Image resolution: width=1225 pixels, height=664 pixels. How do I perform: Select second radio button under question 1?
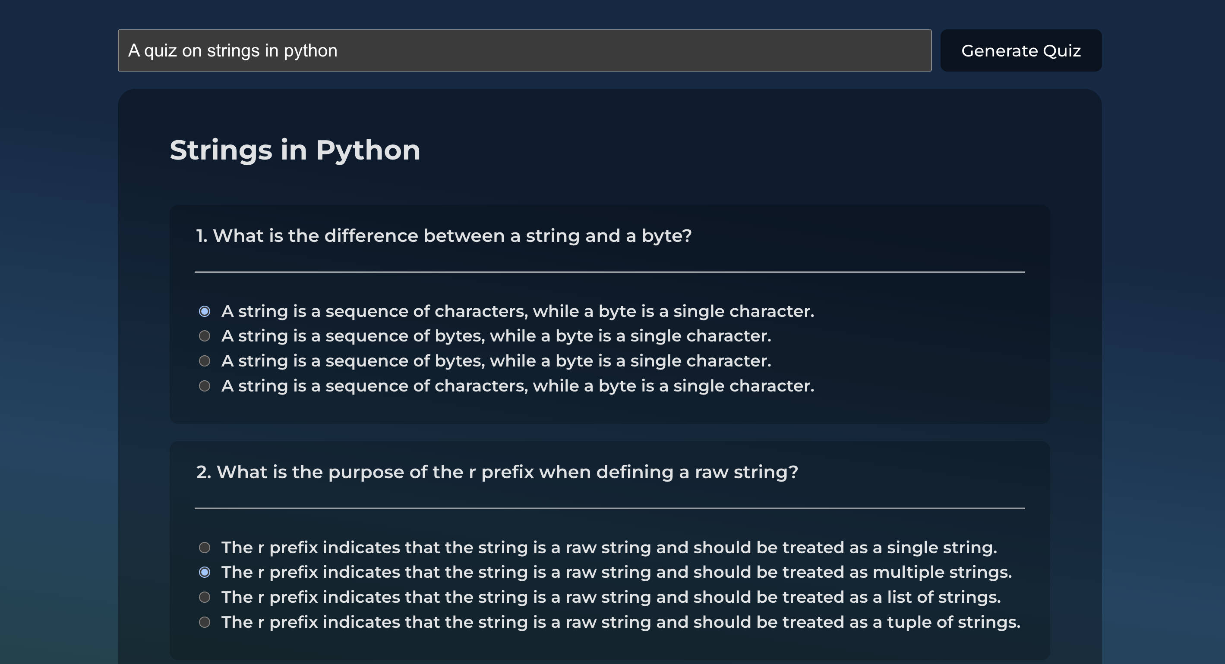tap(205, 336)
